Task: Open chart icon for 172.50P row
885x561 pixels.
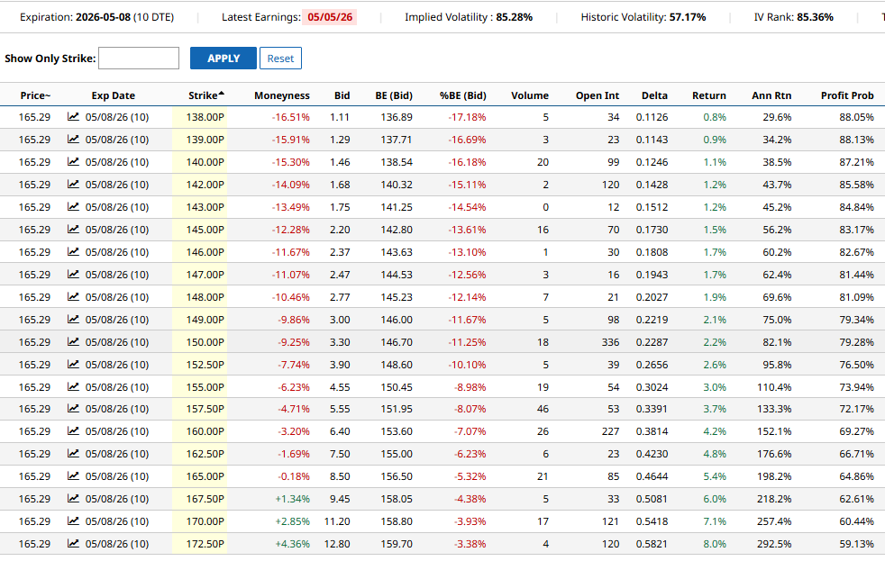Action: click(x=73, y=544)
